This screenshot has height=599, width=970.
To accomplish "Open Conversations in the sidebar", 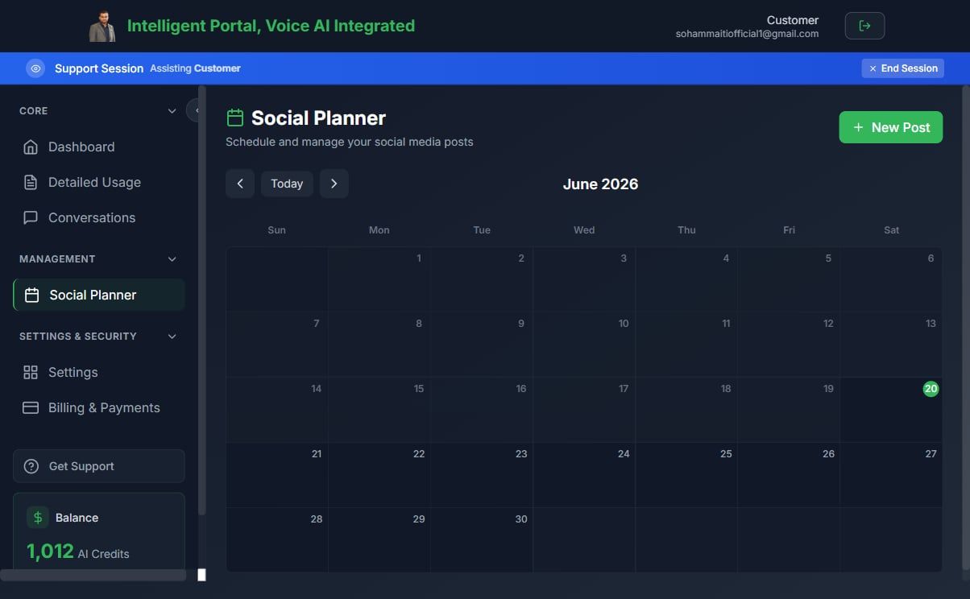I will point(99,217).
